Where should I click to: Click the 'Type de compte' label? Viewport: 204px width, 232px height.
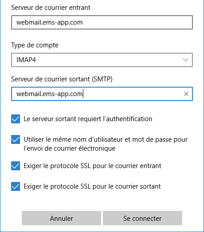(35, 45)
